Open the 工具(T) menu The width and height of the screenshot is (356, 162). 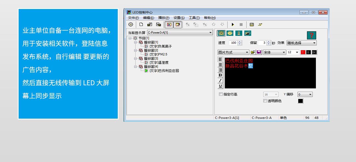coord(194,18)
